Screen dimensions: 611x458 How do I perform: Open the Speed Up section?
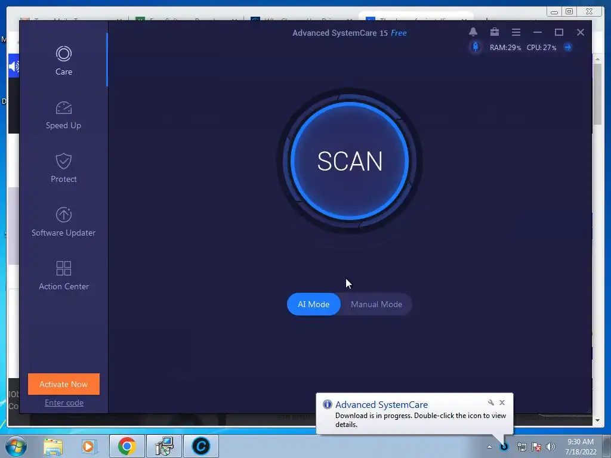tap(63, 115)
